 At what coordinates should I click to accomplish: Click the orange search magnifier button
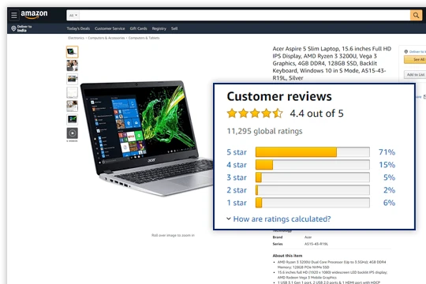pyautogui.click(x=416, y=15)
